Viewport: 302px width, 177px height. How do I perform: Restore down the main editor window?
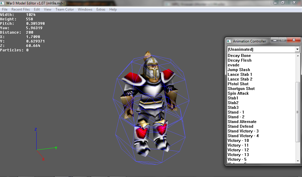pyautogui.click(x=283, y=2)
